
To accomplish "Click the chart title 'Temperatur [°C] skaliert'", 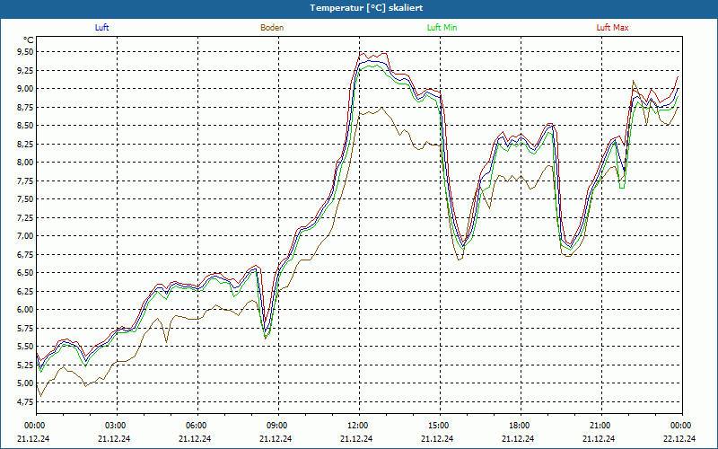I will tap(366, 8).
